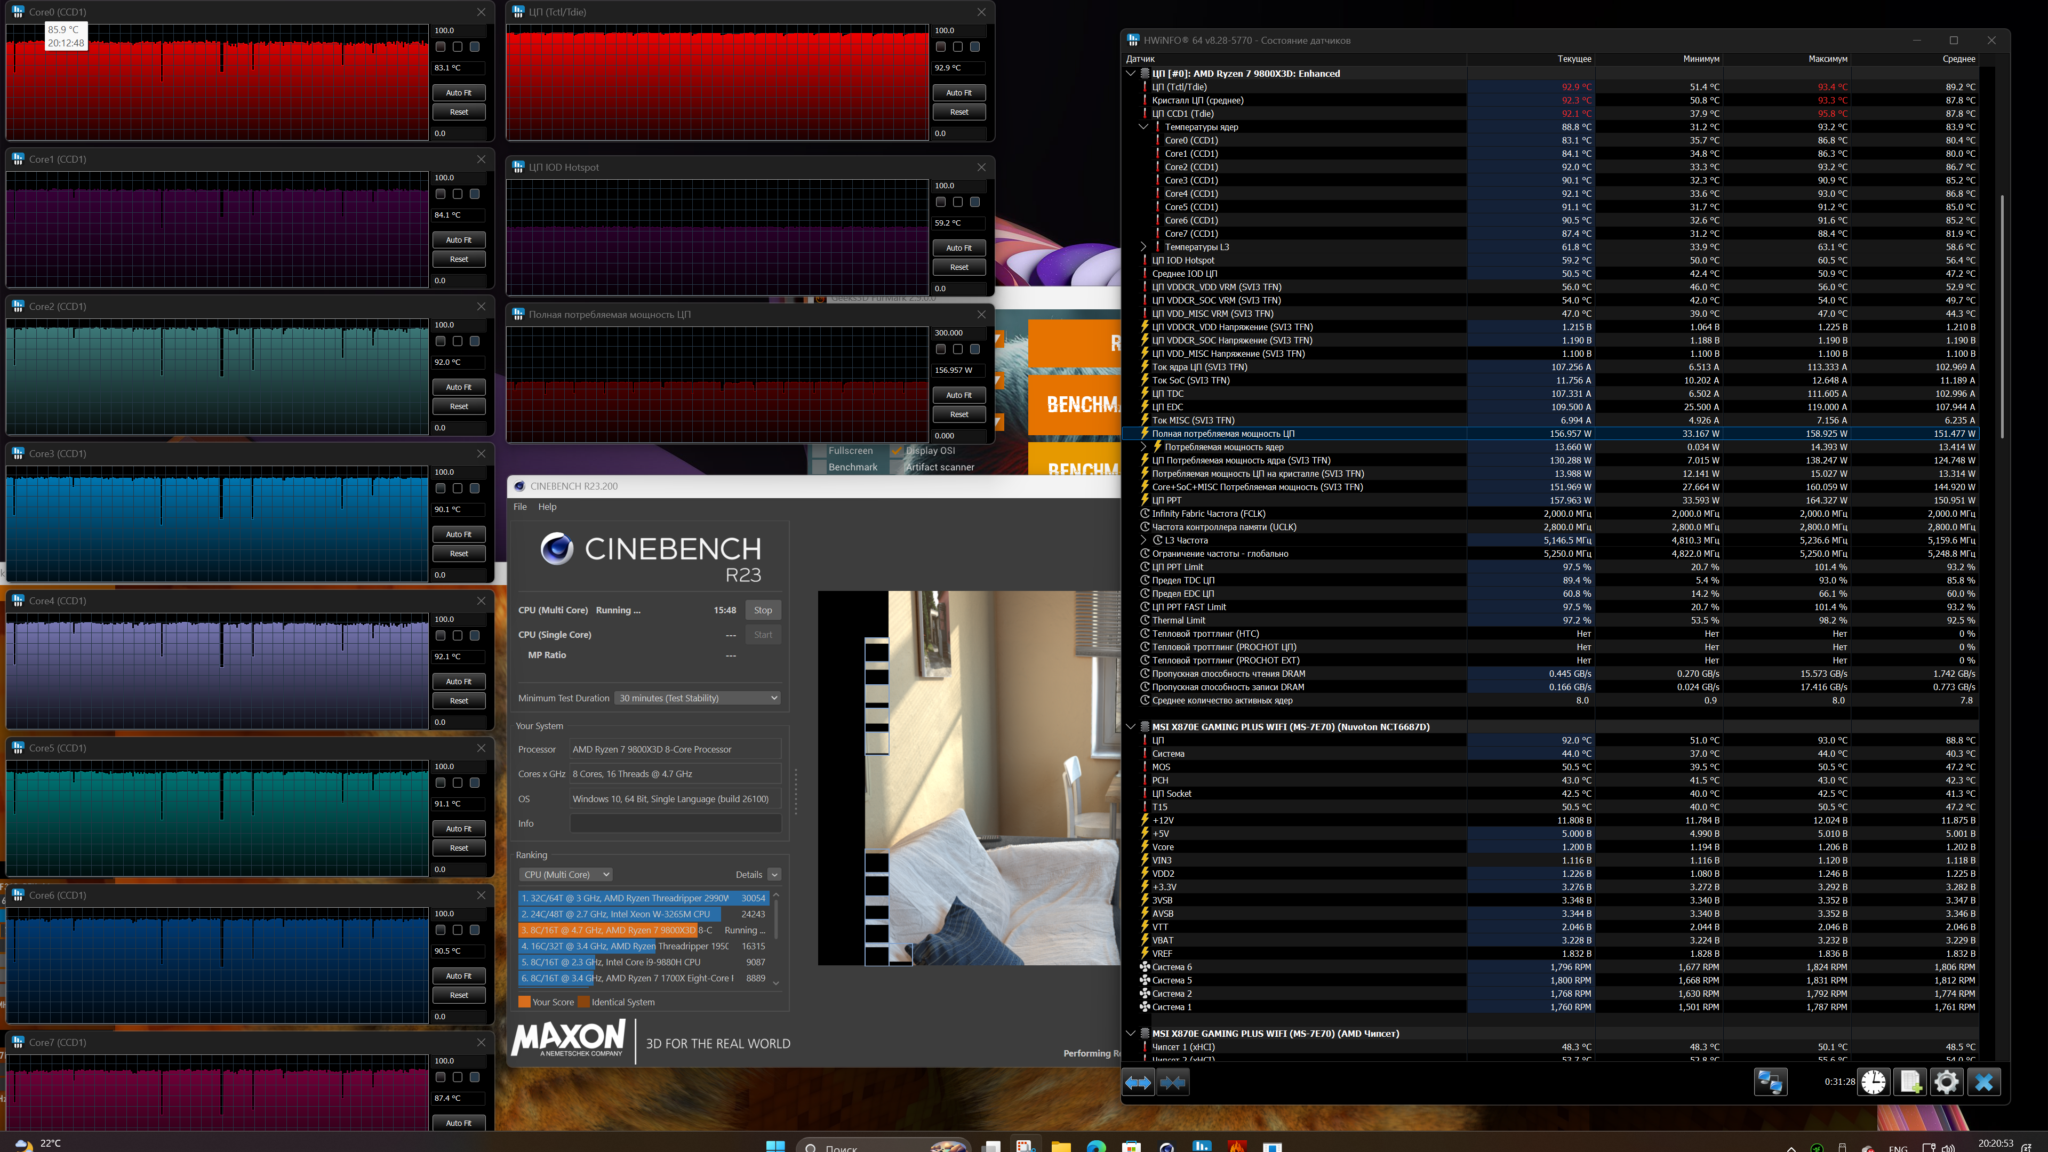Screen dimensions: 2048x1152
Task: Open the Cinebench Help menu
Action: 547,507
